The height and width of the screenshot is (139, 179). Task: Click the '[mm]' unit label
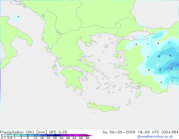pyautogui.click(x=42, y=132)
